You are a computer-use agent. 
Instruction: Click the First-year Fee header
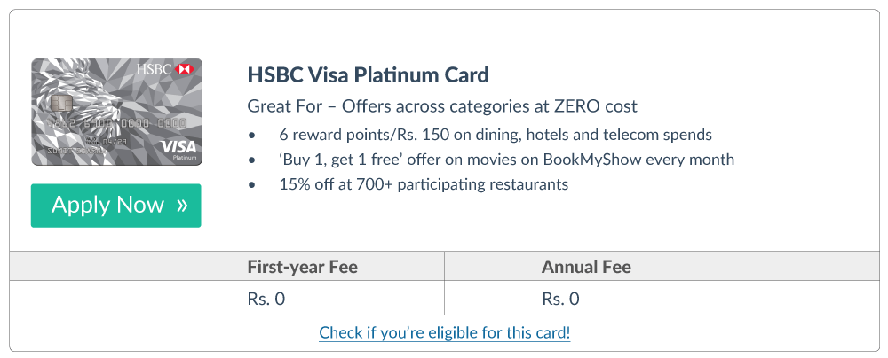pos(303,267)
